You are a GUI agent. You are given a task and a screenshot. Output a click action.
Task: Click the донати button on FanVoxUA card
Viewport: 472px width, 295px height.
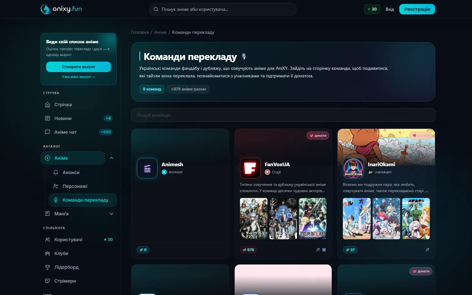(318, 136)
